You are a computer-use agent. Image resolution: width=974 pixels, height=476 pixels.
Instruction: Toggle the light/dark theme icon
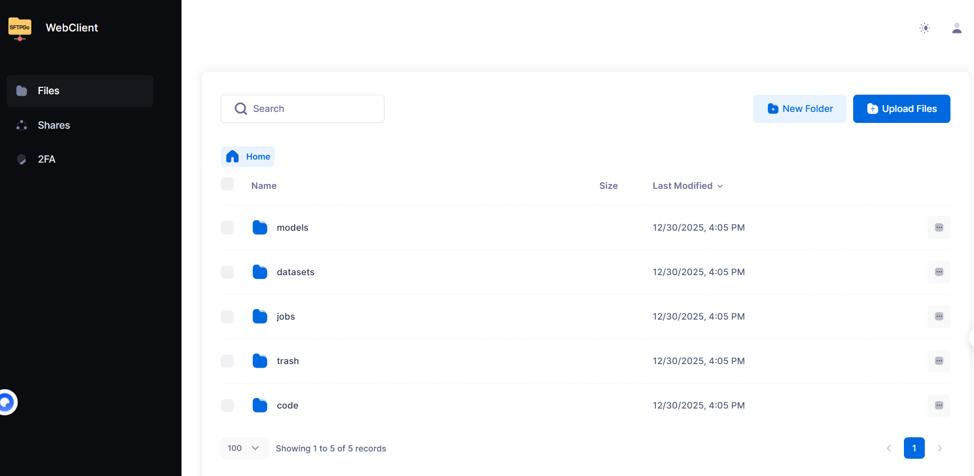tap(924, 28)
